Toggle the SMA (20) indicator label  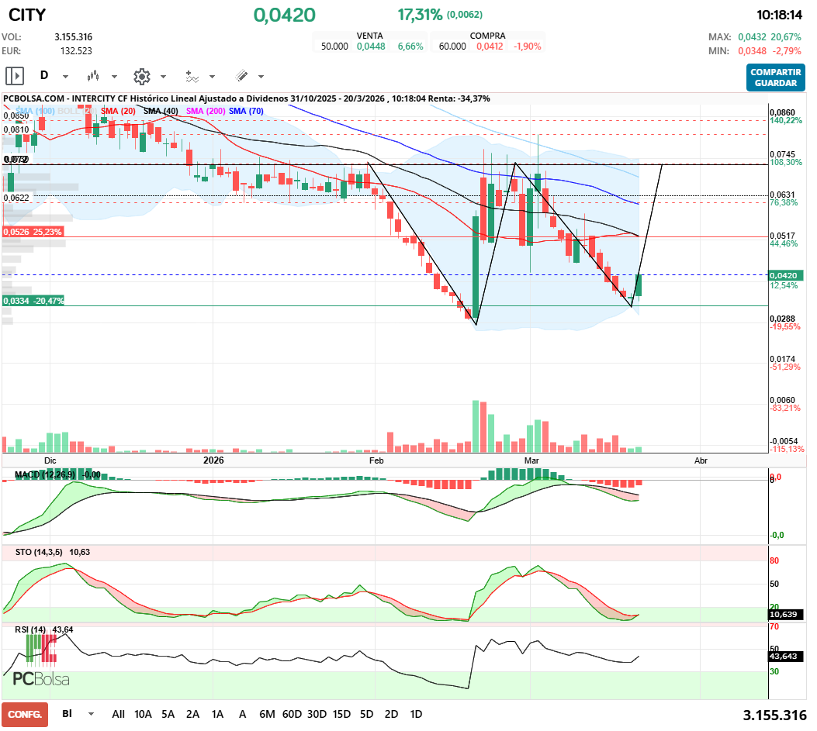[118, 111]
